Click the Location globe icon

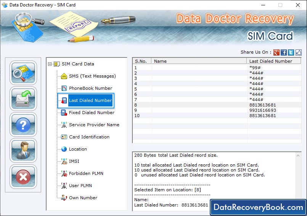click(64, 149)
